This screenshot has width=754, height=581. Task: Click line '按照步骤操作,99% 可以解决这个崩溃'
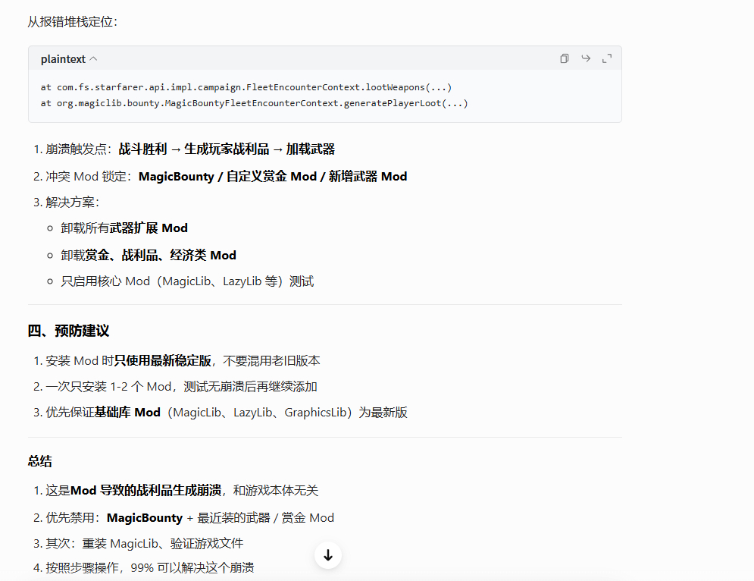(x=144, y=567)
